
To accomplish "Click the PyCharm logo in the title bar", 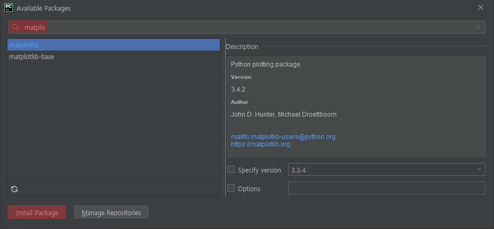I will (x=9, y=7).
